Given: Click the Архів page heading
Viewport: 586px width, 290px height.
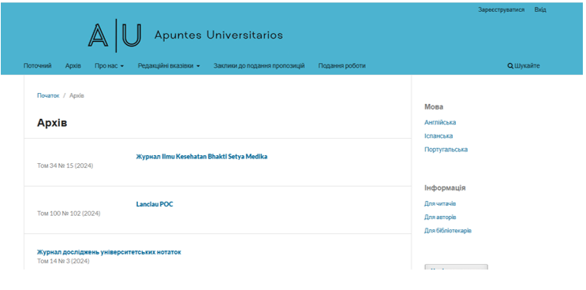Looking at the screenshot, I should 52,123.
